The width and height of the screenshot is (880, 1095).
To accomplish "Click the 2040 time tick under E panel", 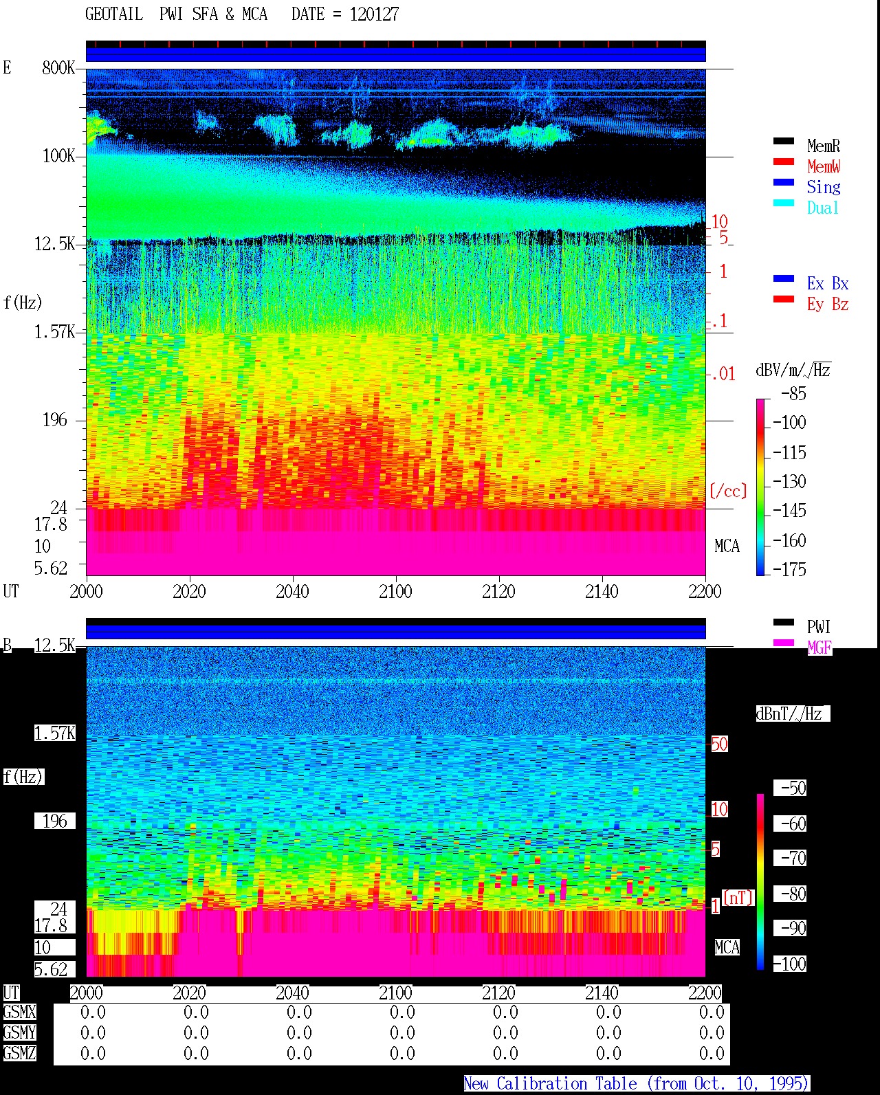I will coord(292,591).
